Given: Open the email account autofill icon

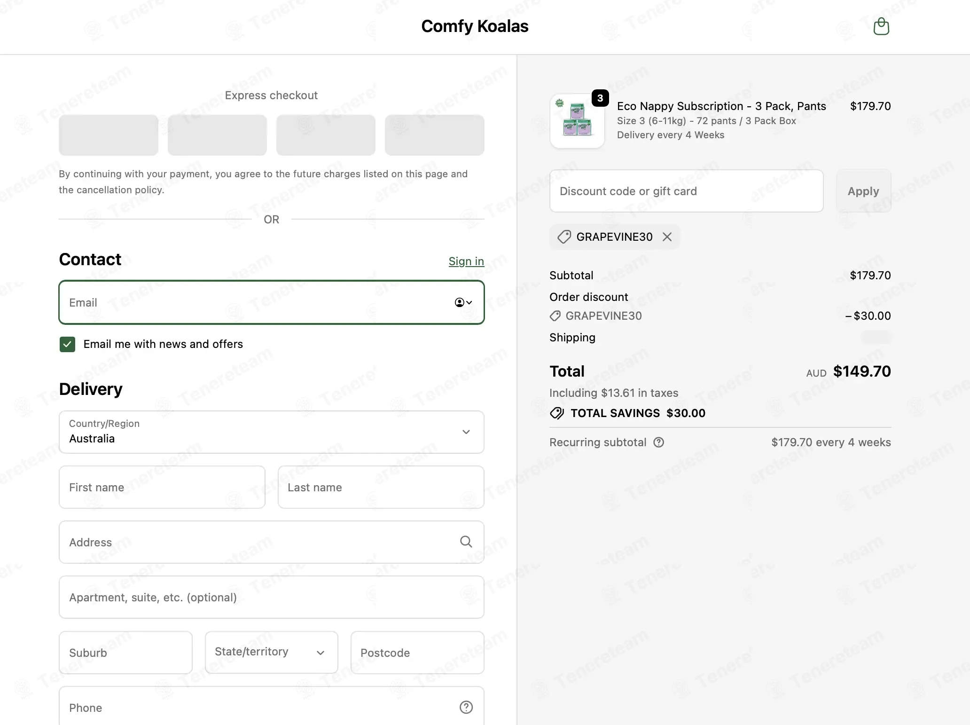Looking at the screenshot, I should (463, 302).
